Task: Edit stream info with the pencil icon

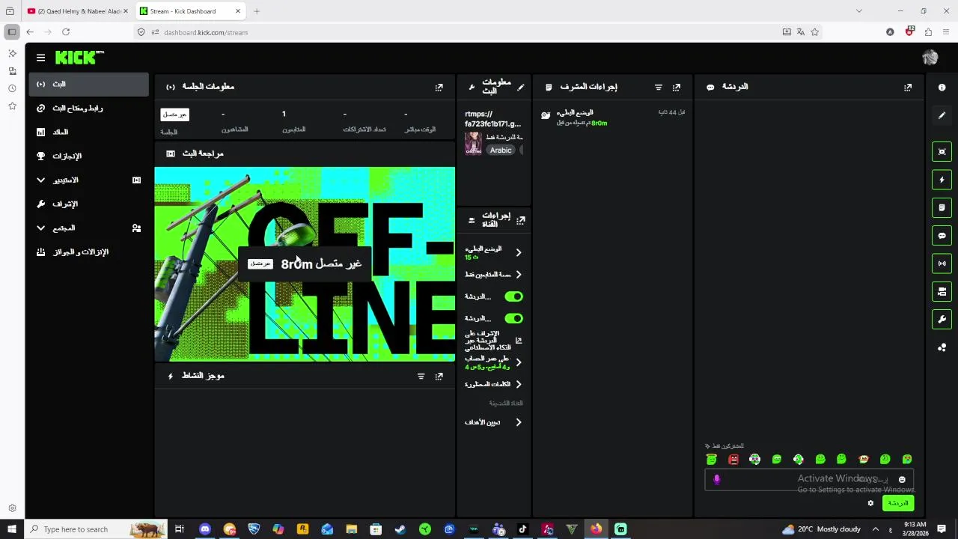Action: [x=520, y=87]
